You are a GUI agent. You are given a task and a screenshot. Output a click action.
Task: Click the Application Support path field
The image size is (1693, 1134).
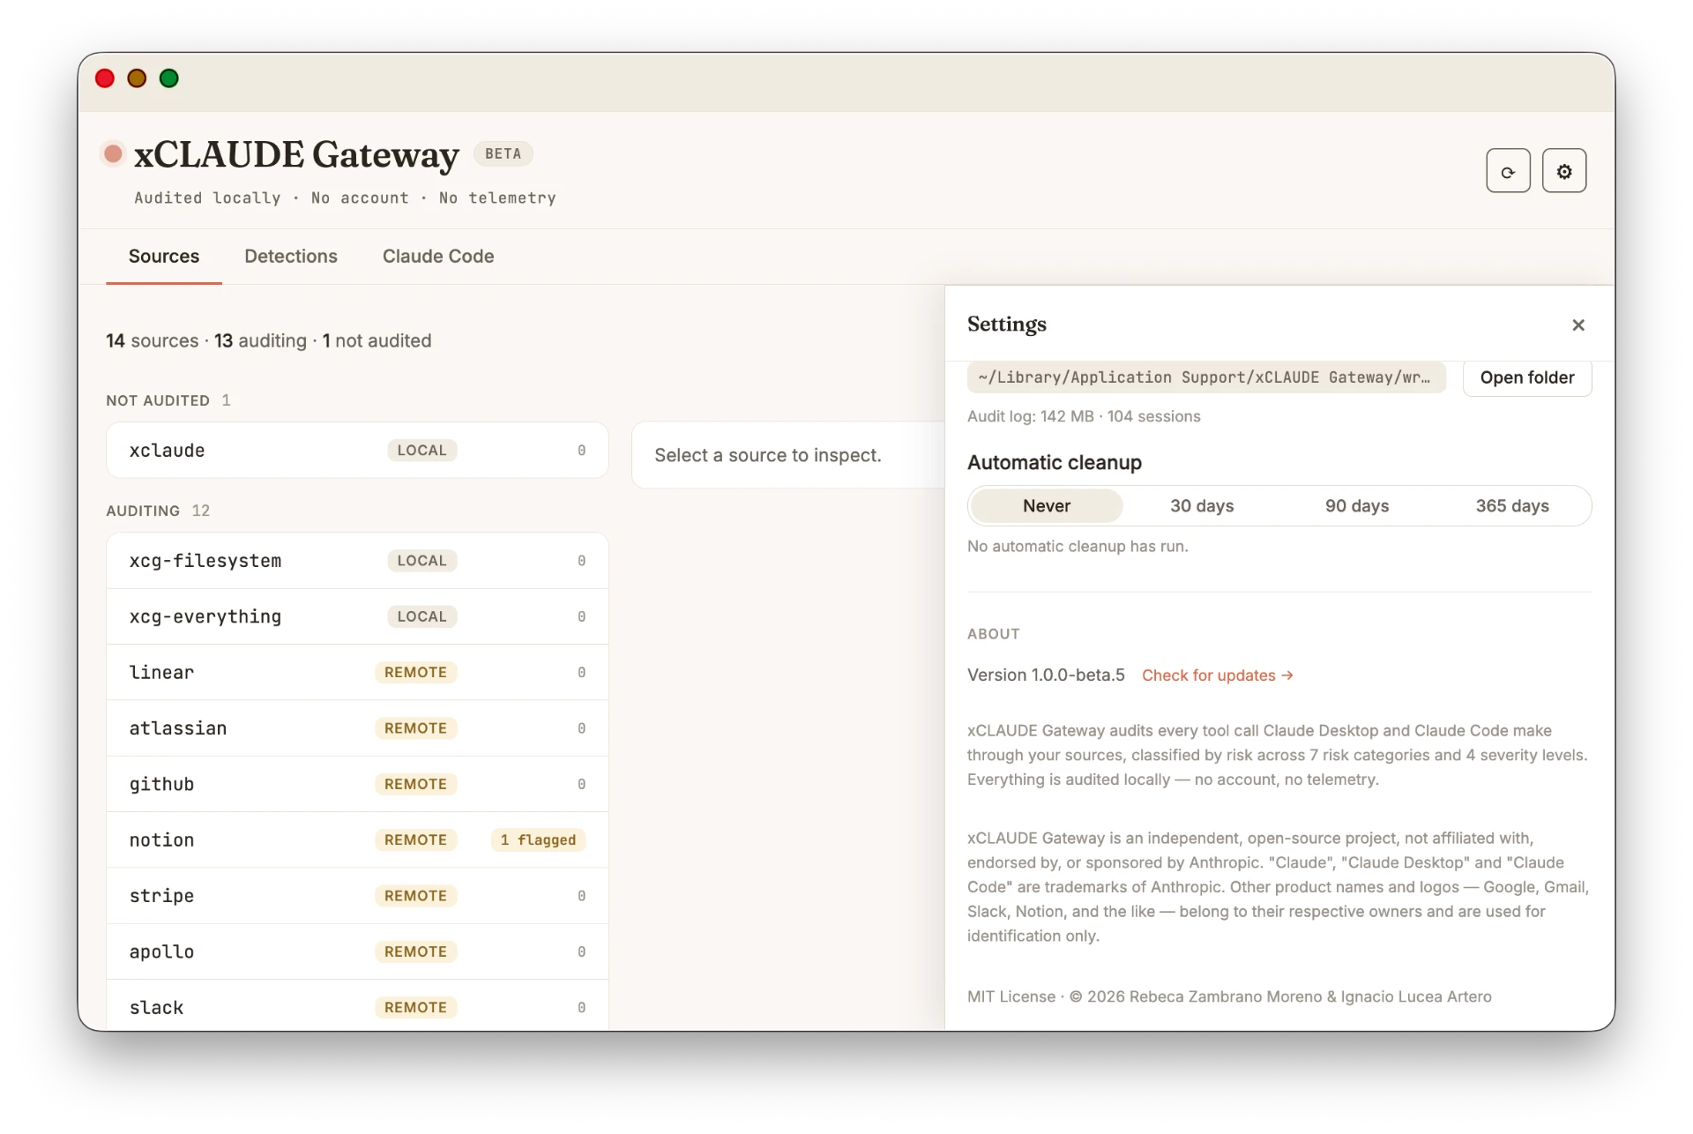(x=1206, y=377)
